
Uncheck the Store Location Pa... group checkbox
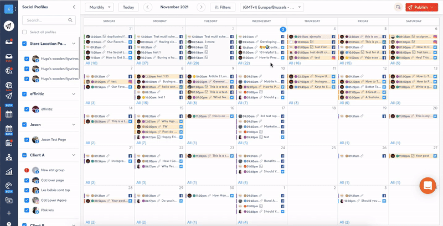click(x=24, y=44)
